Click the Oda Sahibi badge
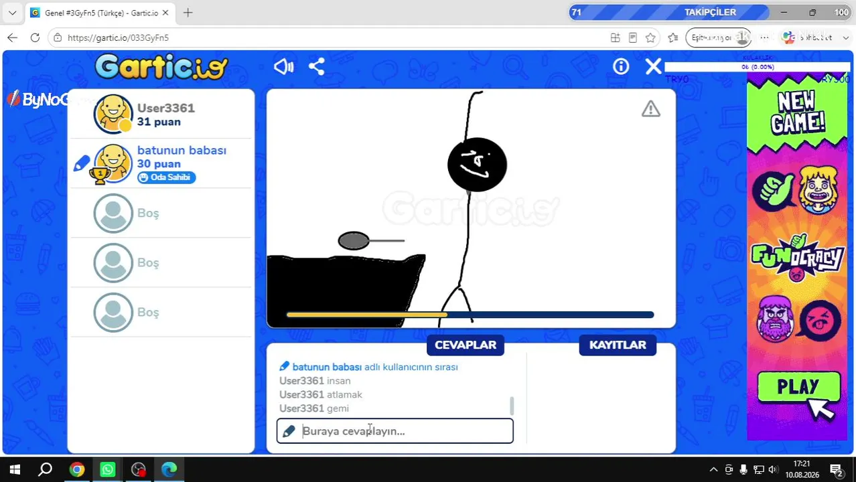The width and height of the screenshot is (856, 482). tap(167, 177)
